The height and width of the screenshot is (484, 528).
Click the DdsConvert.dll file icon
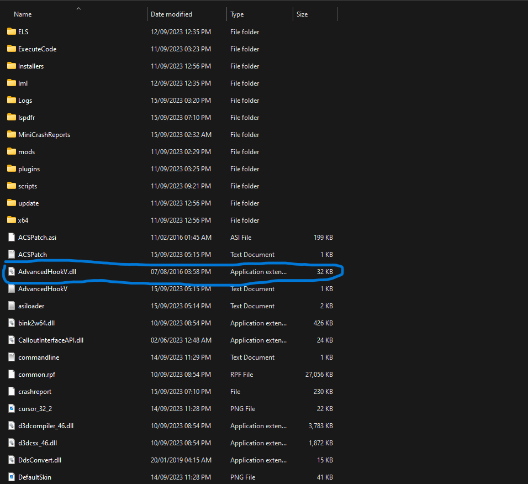coord(12,460)
